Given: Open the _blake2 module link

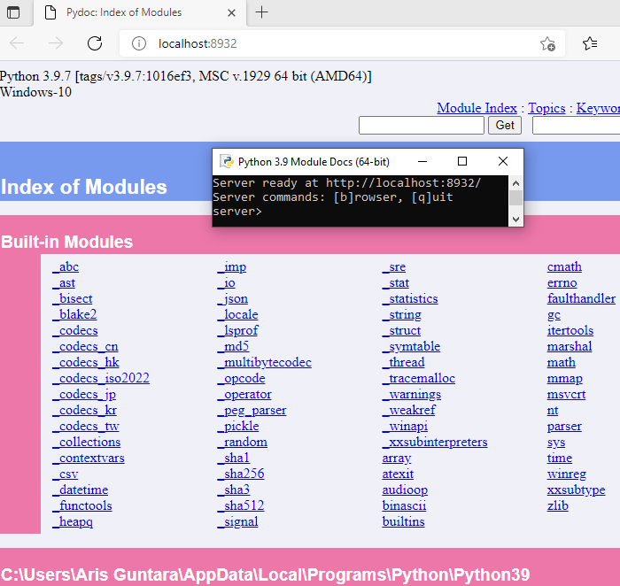Looking at the screenshot, I should click(74, 314).
